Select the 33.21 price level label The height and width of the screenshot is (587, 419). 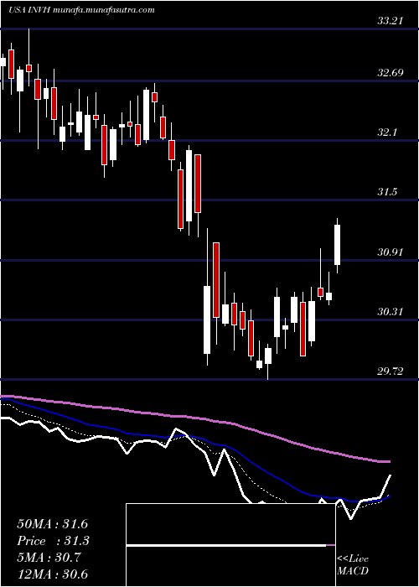pyautogui.click(x=390, y=21)
